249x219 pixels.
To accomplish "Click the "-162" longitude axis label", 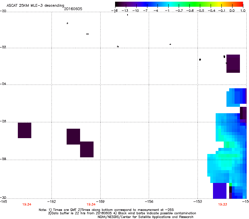I will (51, 202).
